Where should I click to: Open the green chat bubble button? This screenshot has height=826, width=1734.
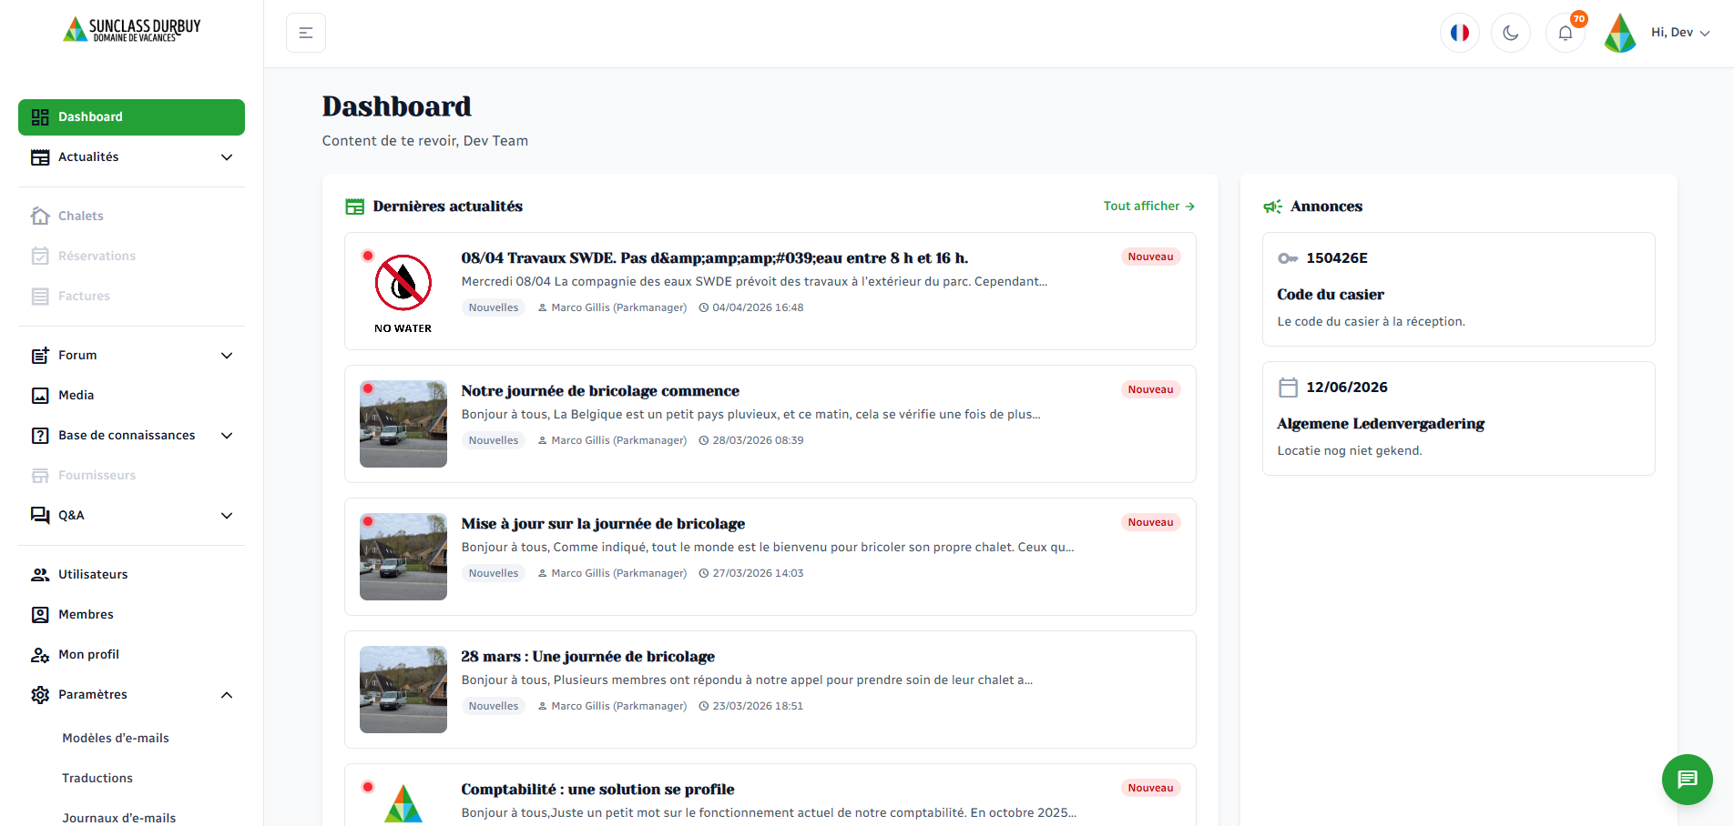click(x=1687, y=780)
